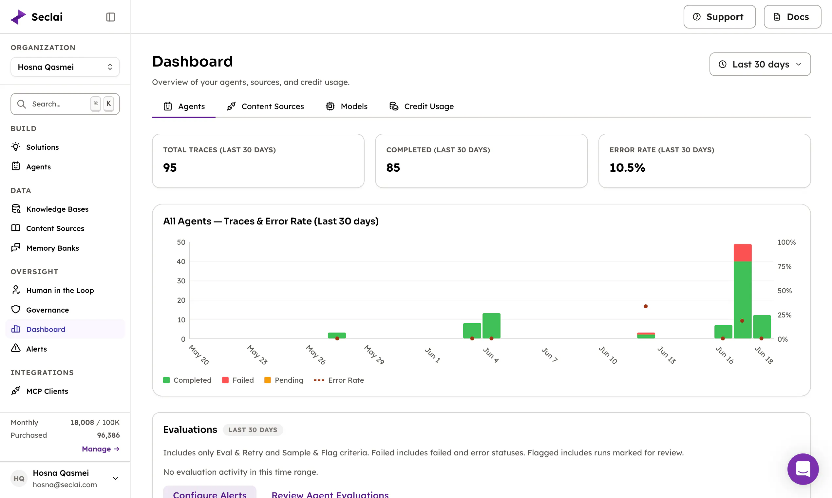Click the search magnifier icon

click(x=22, y=104)
